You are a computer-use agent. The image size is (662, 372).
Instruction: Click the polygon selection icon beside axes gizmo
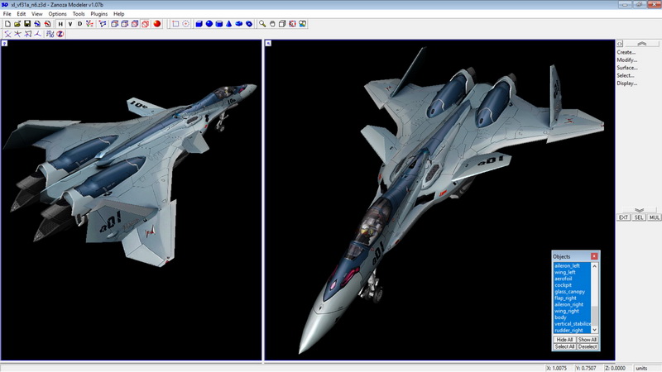point(103,24)
